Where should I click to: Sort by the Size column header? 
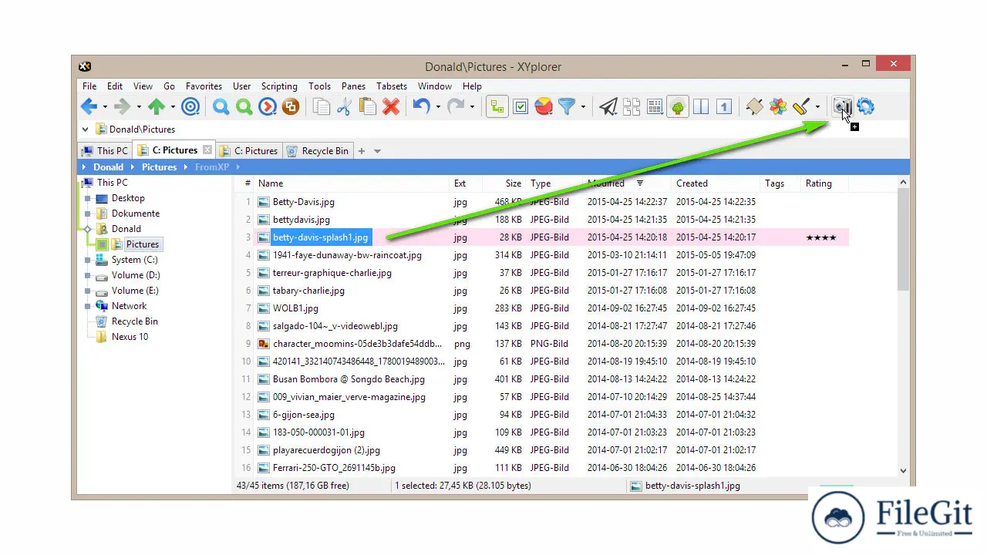(504, 183)
